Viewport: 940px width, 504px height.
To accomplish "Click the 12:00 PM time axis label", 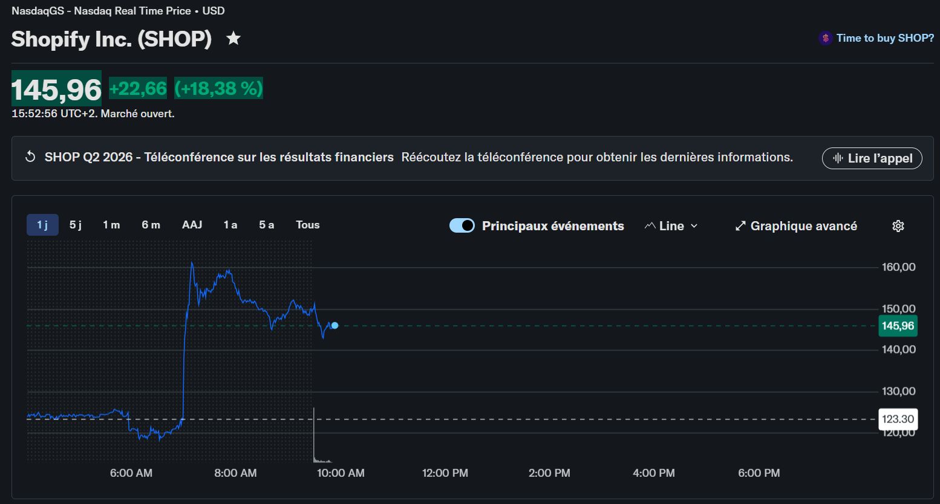I will pos(445,473).
